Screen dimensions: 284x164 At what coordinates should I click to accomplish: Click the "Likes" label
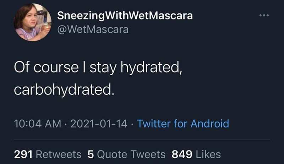pos(208,154)
